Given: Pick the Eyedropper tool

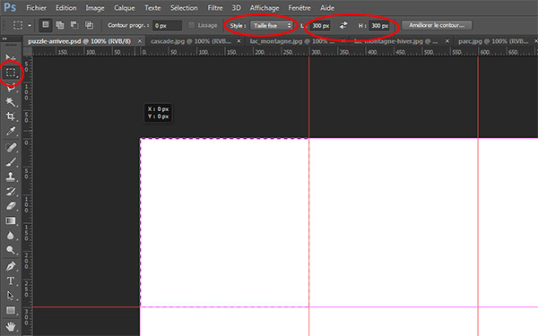Looking at the screenshot, I should click(11, 132).
